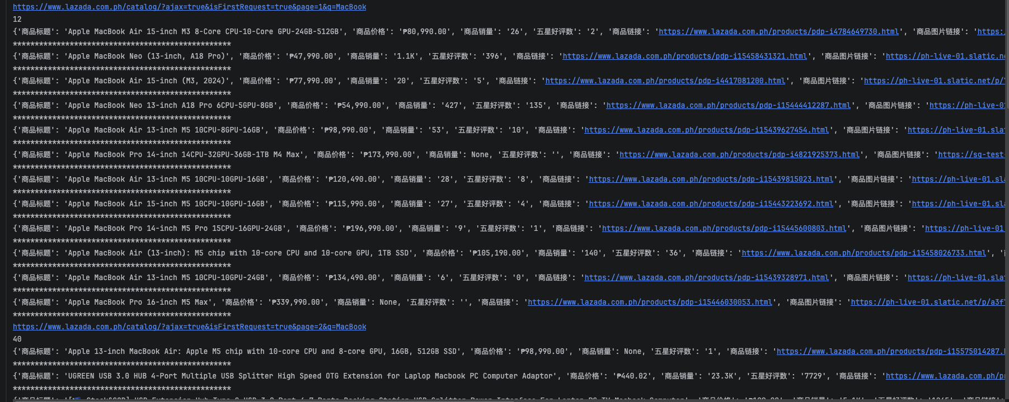Select title 'Apple MacBook Air 13-inch M5 10CPU-10GPU-16GB'
The image size is (1009, 402).
coord(166,179)
